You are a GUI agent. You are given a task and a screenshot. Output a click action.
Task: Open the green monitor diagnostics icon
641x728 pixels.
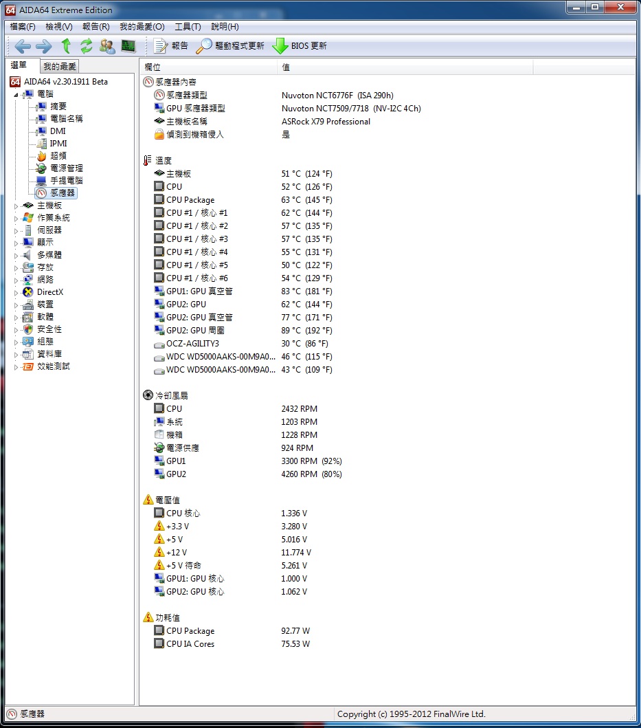point(128,46)
